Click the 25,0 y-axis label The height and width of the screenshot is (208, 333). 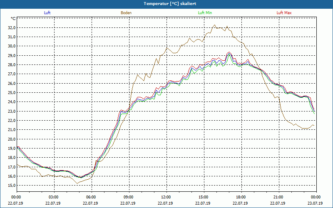click(12, 92)
